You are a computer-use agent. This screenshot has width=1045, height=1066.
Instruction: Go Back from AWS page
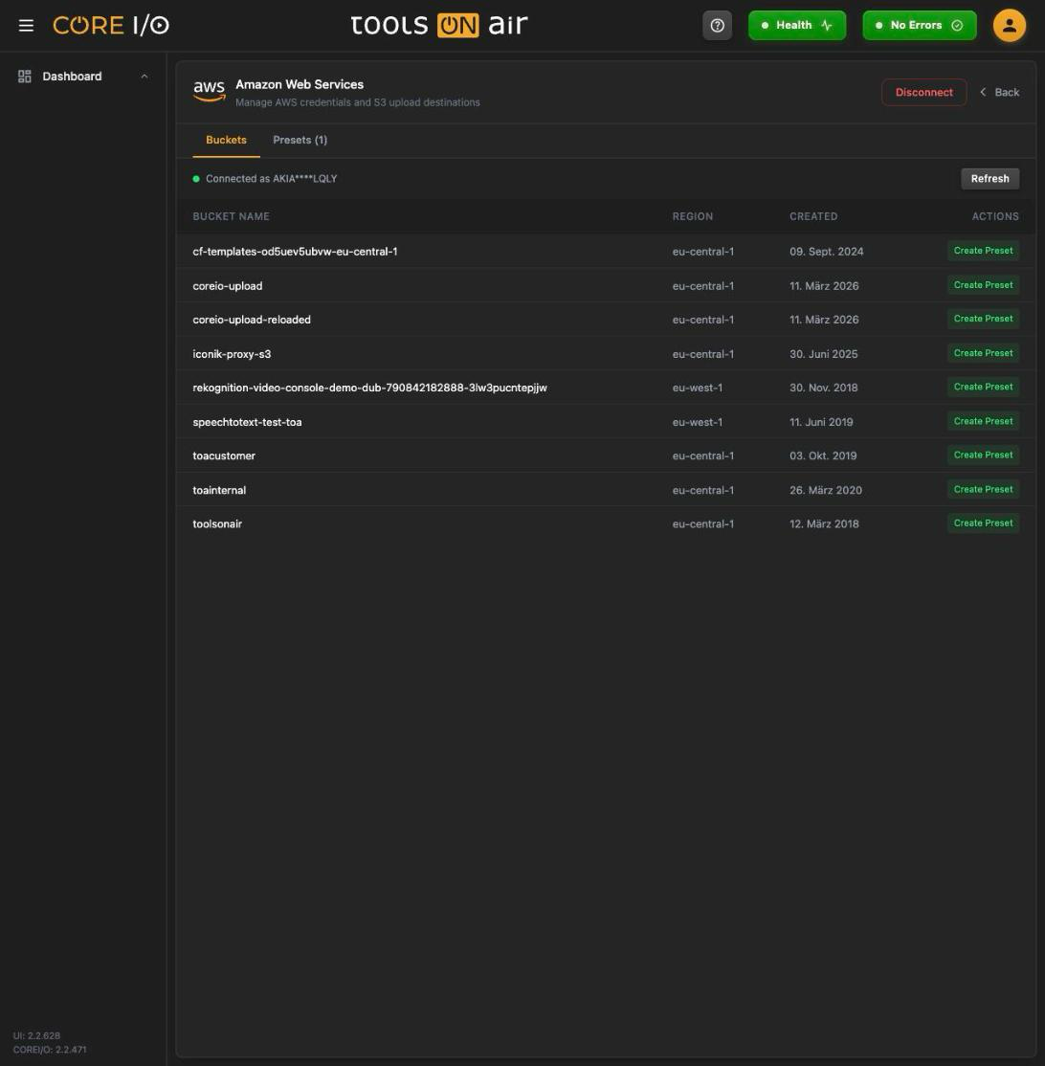tap(999, 92)
